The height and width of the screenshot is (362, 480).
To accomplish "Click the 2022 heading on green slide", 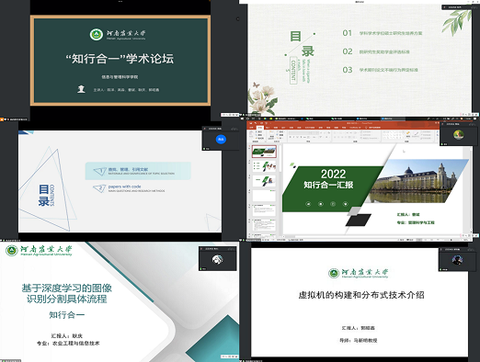I will point(333,174).
